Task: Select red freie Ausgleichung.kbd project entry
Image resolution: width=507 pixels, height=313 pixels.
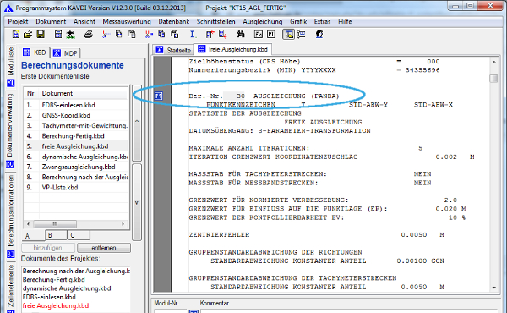Action: coord(56,305)
